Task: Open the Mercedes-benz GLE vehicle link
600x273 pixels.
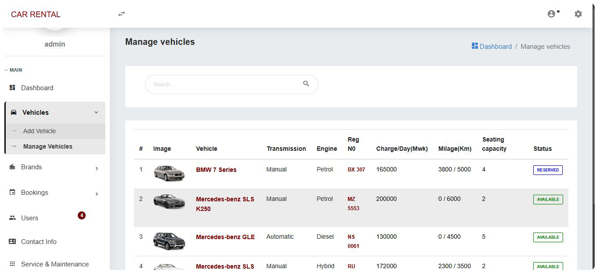Action: [x=225, y=237]
